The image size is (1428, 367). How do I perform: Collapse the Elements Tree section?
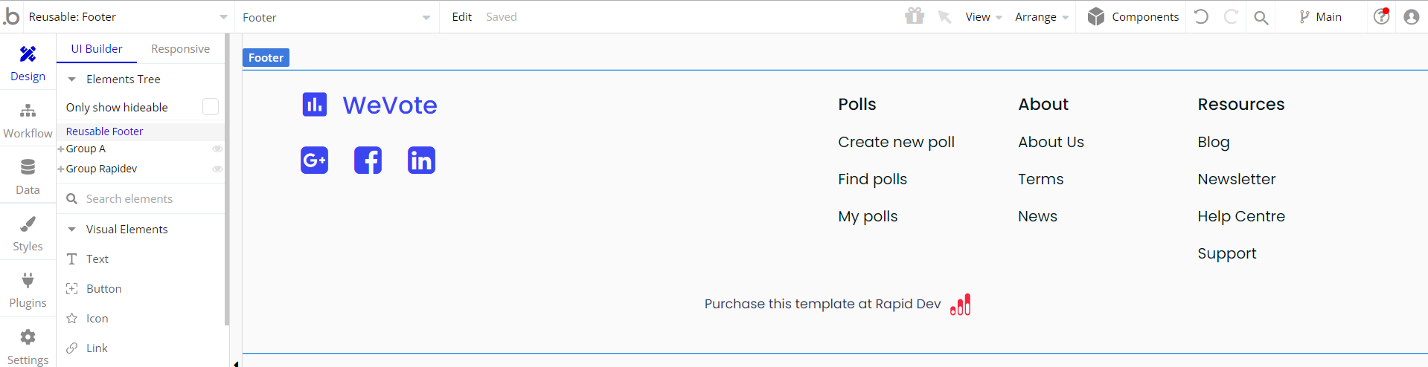pyautogui.click(x=72, y=79)
